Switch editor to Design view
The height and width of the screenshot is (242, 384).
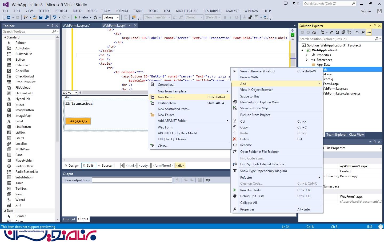(71, 166)
